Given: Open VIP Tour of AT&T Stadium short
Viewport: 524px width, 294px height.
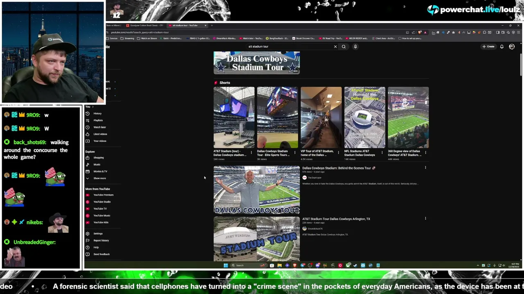Looking at the screenshot, I should (321, 117).
